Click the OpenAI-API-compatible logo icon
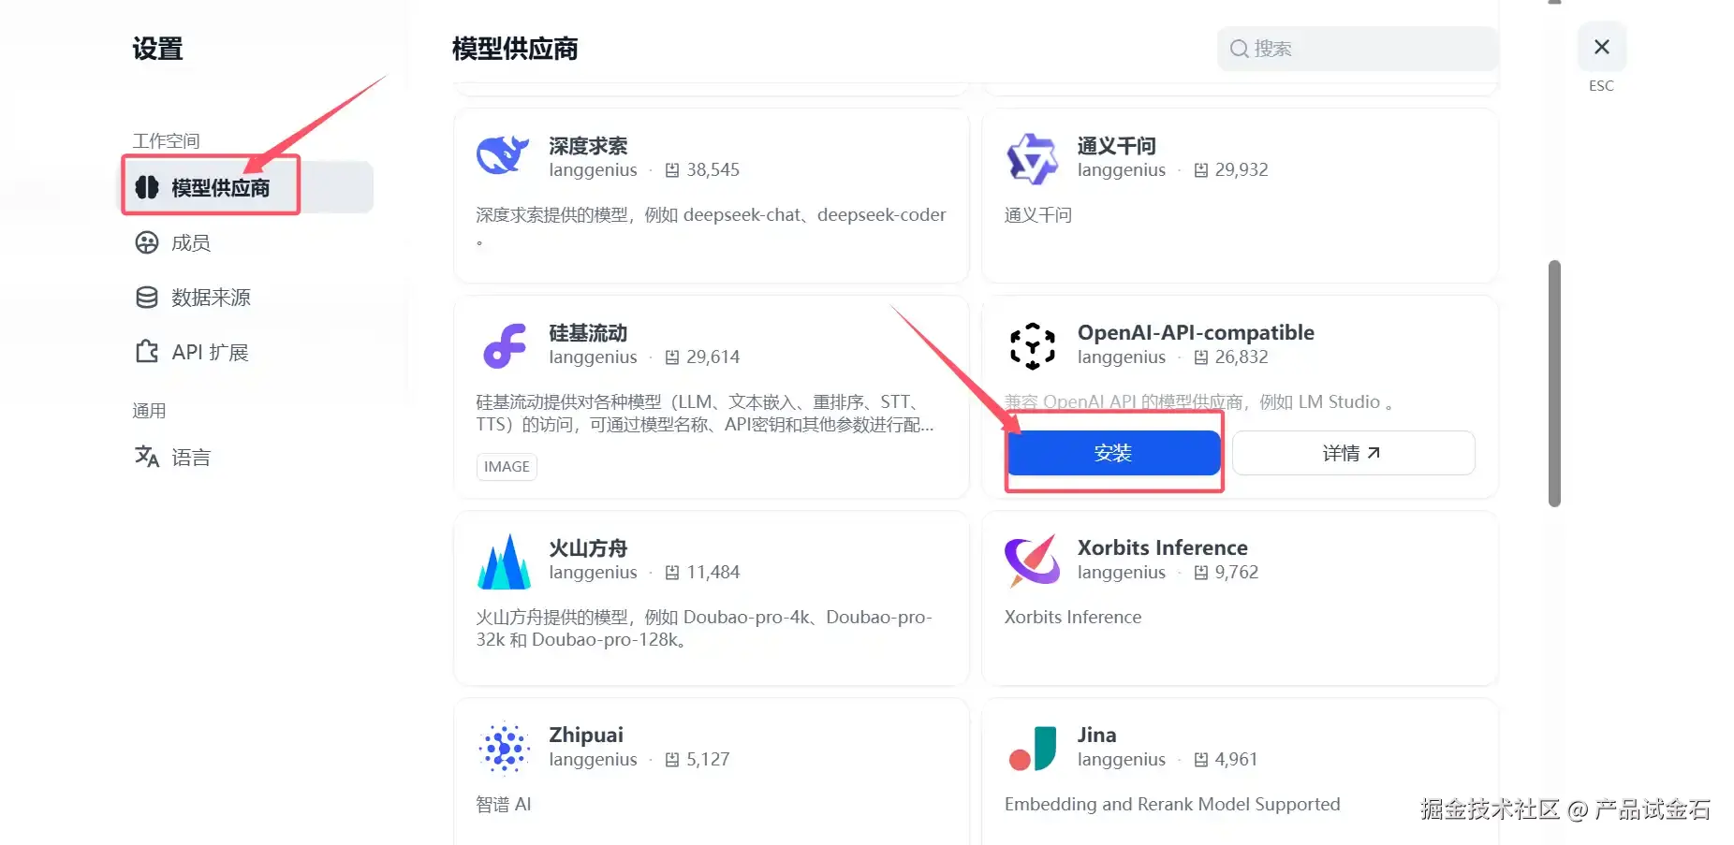The height and width of the screenshot is (845, 1734). click(1033, 345)
